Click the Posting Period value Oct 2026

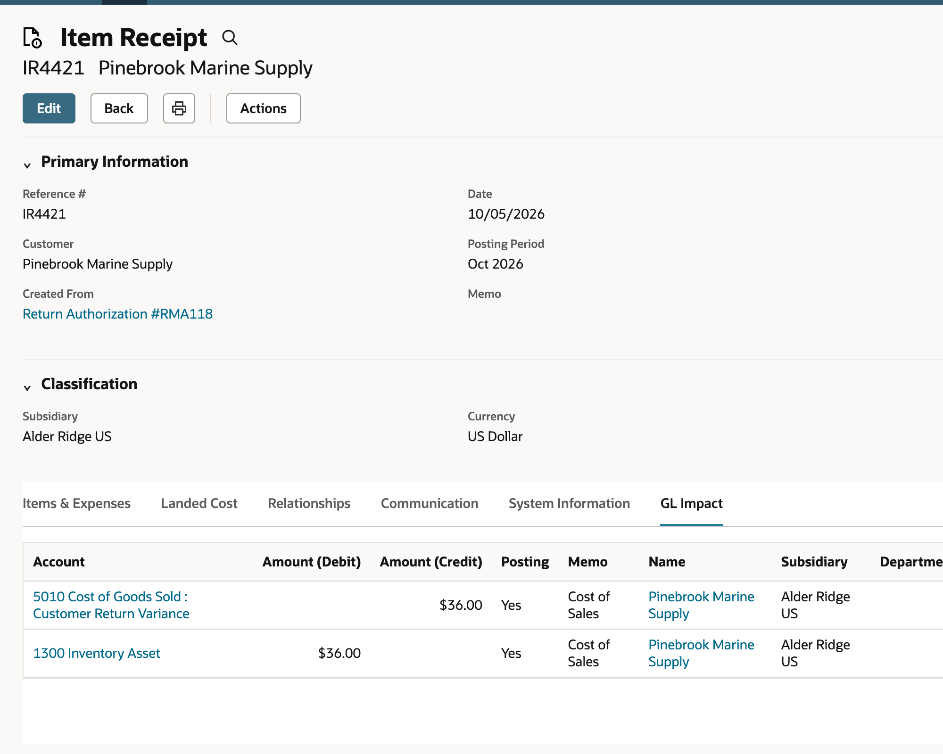[496, 264]
